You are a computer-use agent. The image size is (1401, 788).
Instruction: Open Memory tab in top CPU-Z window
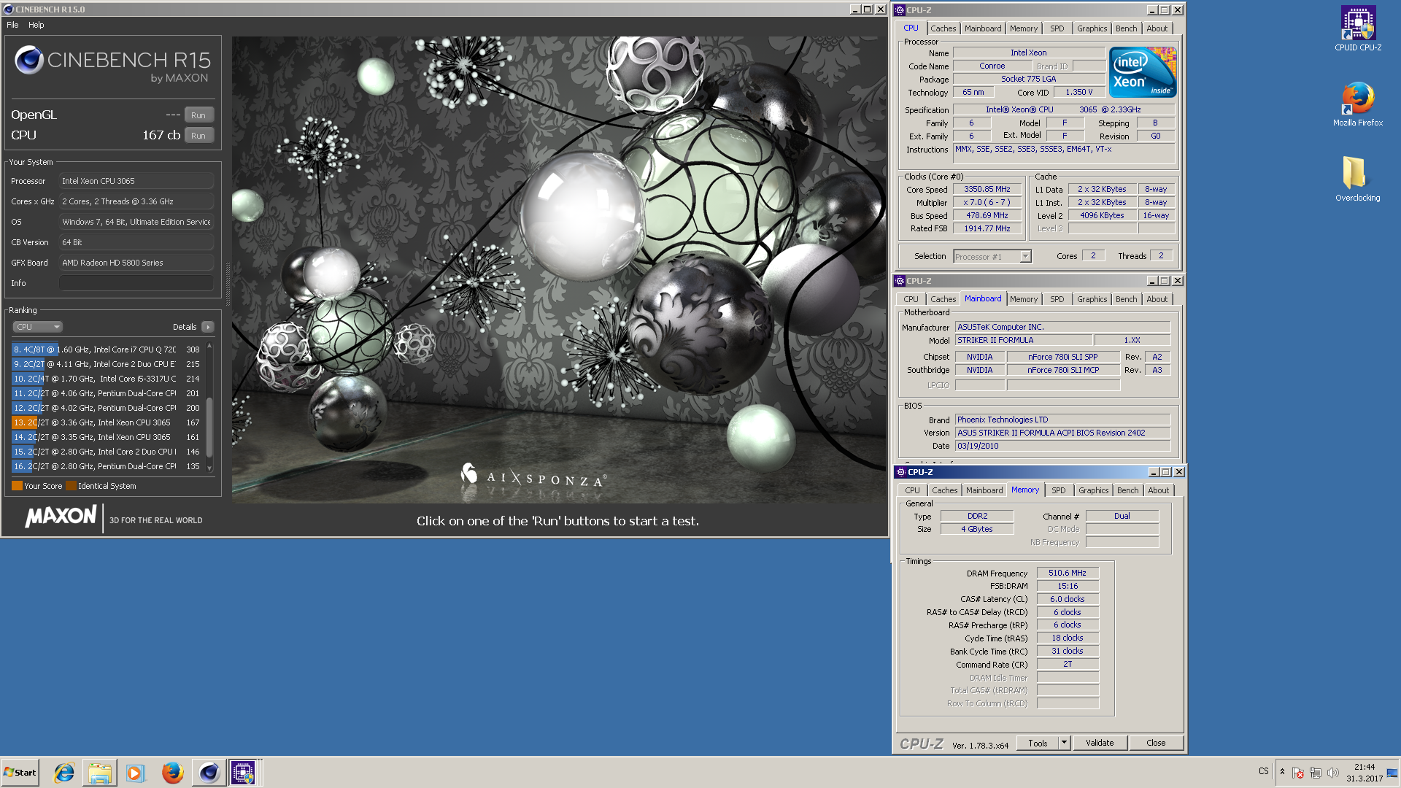(1023, 28)
